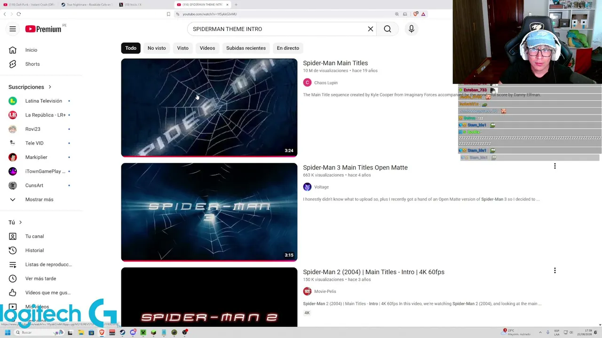Open Chaos Lupin channel avatar
This screenshot has width=602, height=338.
307,83
